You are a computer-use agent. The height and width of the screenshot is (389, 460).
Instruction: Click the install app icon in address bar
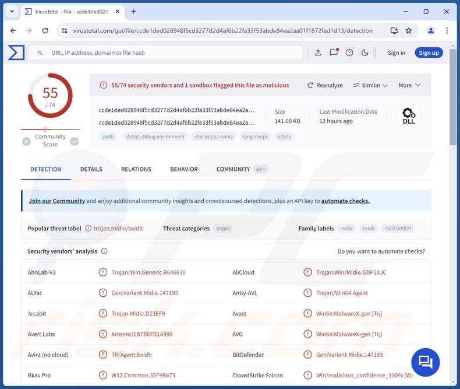click(394, 30)
